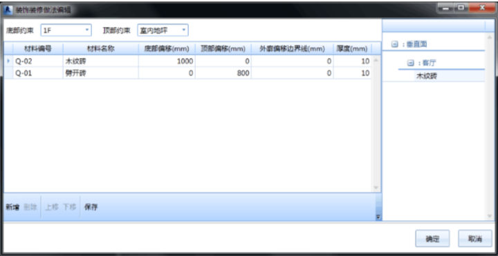Maximize the 装饰装修做法编辑 window
The width and height of the screenshot is (498, 256).
(x=461, y=8)
